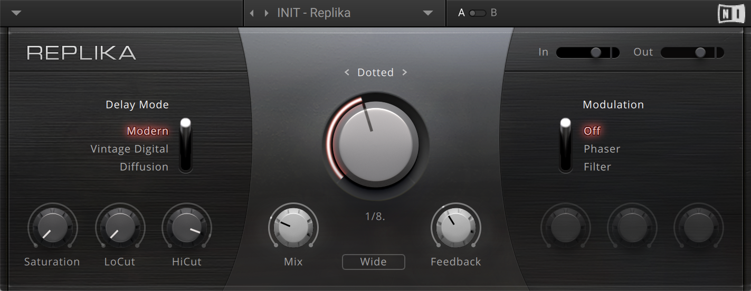This screenshot has width=751, height=291.
Task: Click the HiCut knob
Action: [186, 227]
